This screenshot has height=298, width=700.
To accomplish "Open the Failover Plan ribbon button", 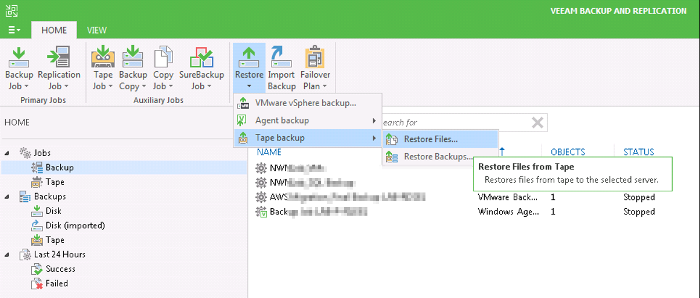I will point(315,69).
